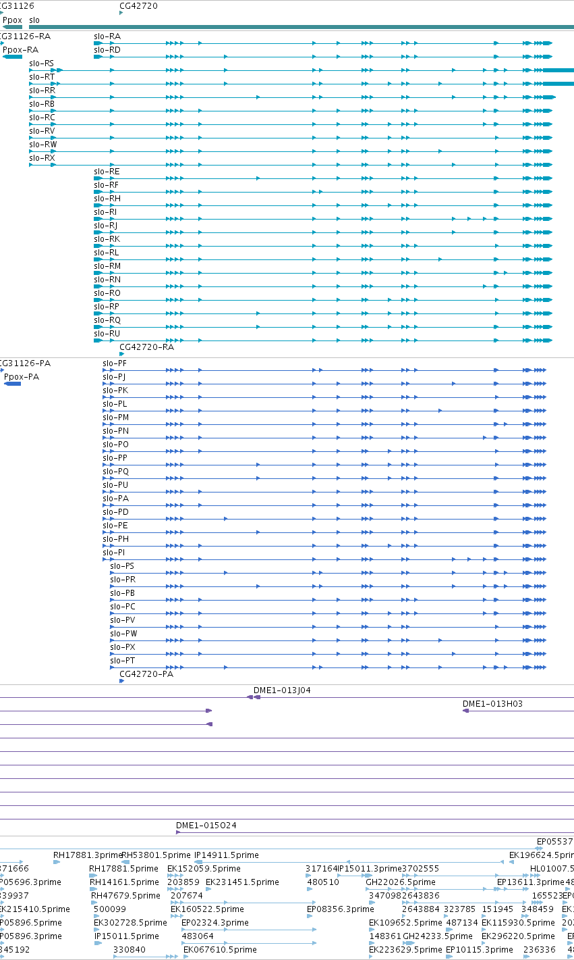
Task: Choose transcript label slo-RD
Action: point(107,50)
